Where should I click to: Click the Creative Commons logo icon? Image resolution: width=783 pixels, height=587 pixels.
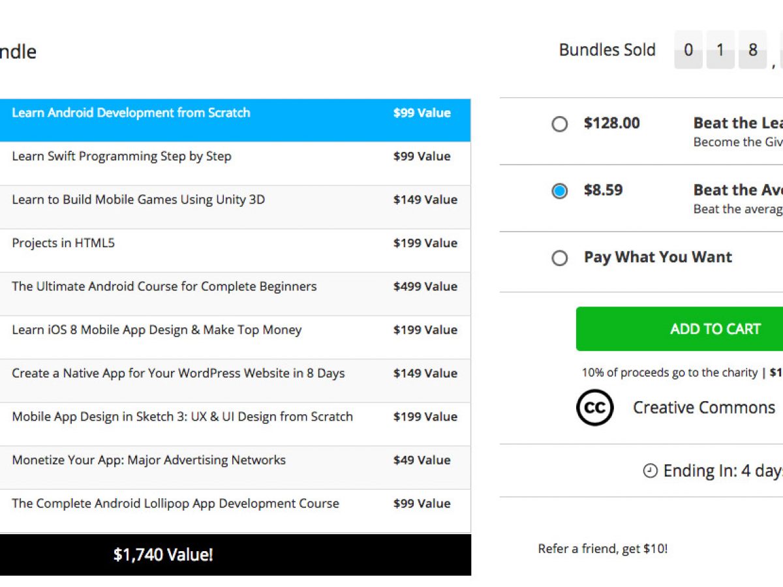point(594,408)
